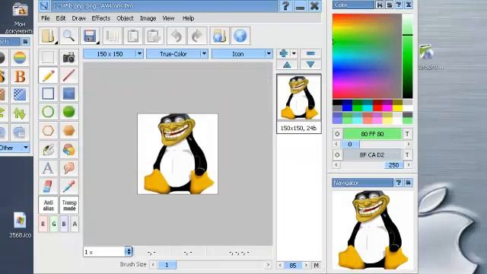Click the M button near the 85 slider
This screenshot has height=274, width=487.
[x=317, y=266]
